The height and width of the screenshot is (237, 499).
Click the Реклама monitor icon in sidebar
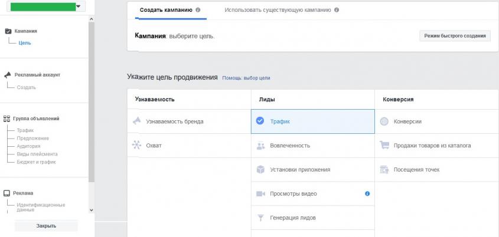coord(6,193)
